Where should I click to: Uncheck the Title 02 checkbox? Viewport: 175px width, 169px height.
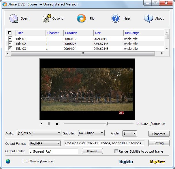[10, 43]
